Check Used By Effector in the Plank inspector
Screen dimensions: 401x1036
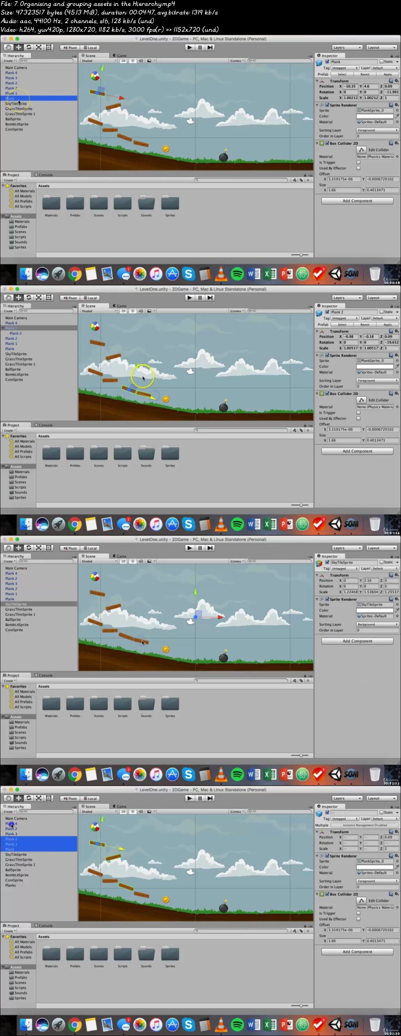pos(358,168)
